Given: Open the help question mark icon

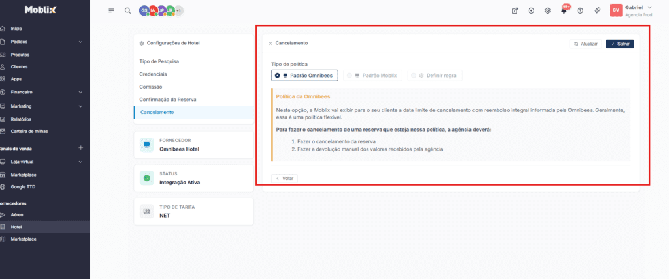Looking at the screenshot, I should (580, 10).
